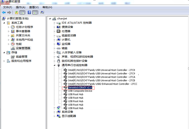Image resolution: width=189 pixels, height=129 pixels.
Task: Select the Senselock EliteIV v2.x device
Action: 80,87
